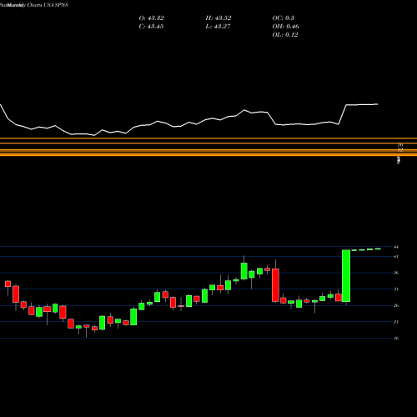
Task: Click the price axis label 44
Action: point(396,247)
